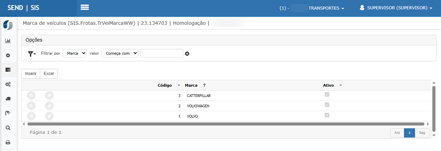Click the search magnifier sidebar icon
The image size is (441, 151).
8,128
